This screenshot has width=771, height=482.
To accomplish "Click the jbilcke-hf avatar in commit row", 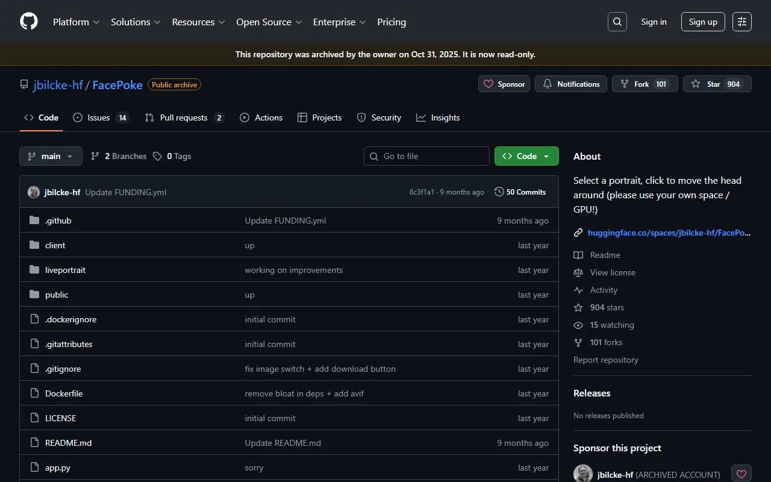I will 34,192.
